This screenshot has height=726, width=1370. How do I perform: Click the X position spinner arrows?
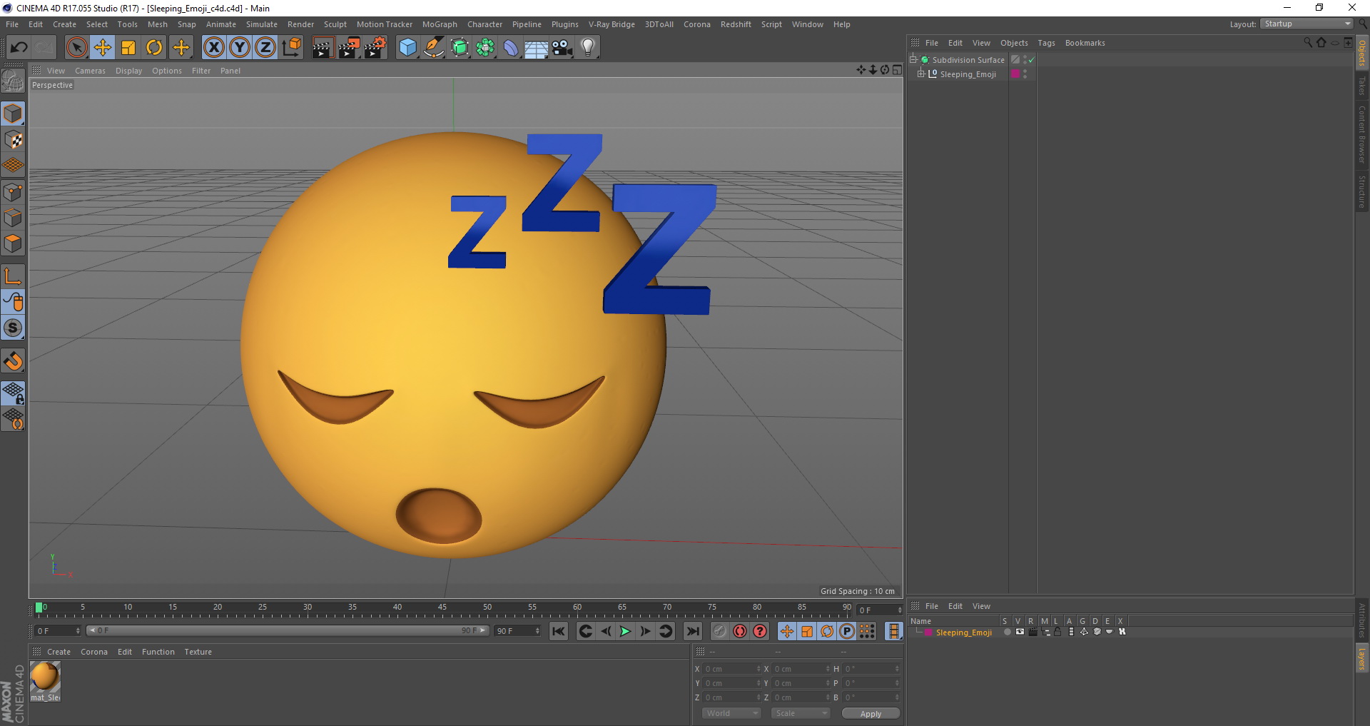pyautogui.click(x=758, y=669)
